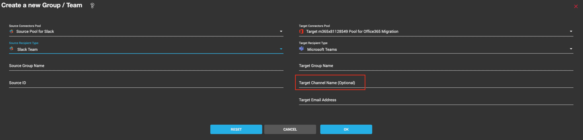Image resolution: width=583 pixels, height=140 pixels.
Task: Click the Slack icon in Source Connectors Pool
Action: click(11, 31)
